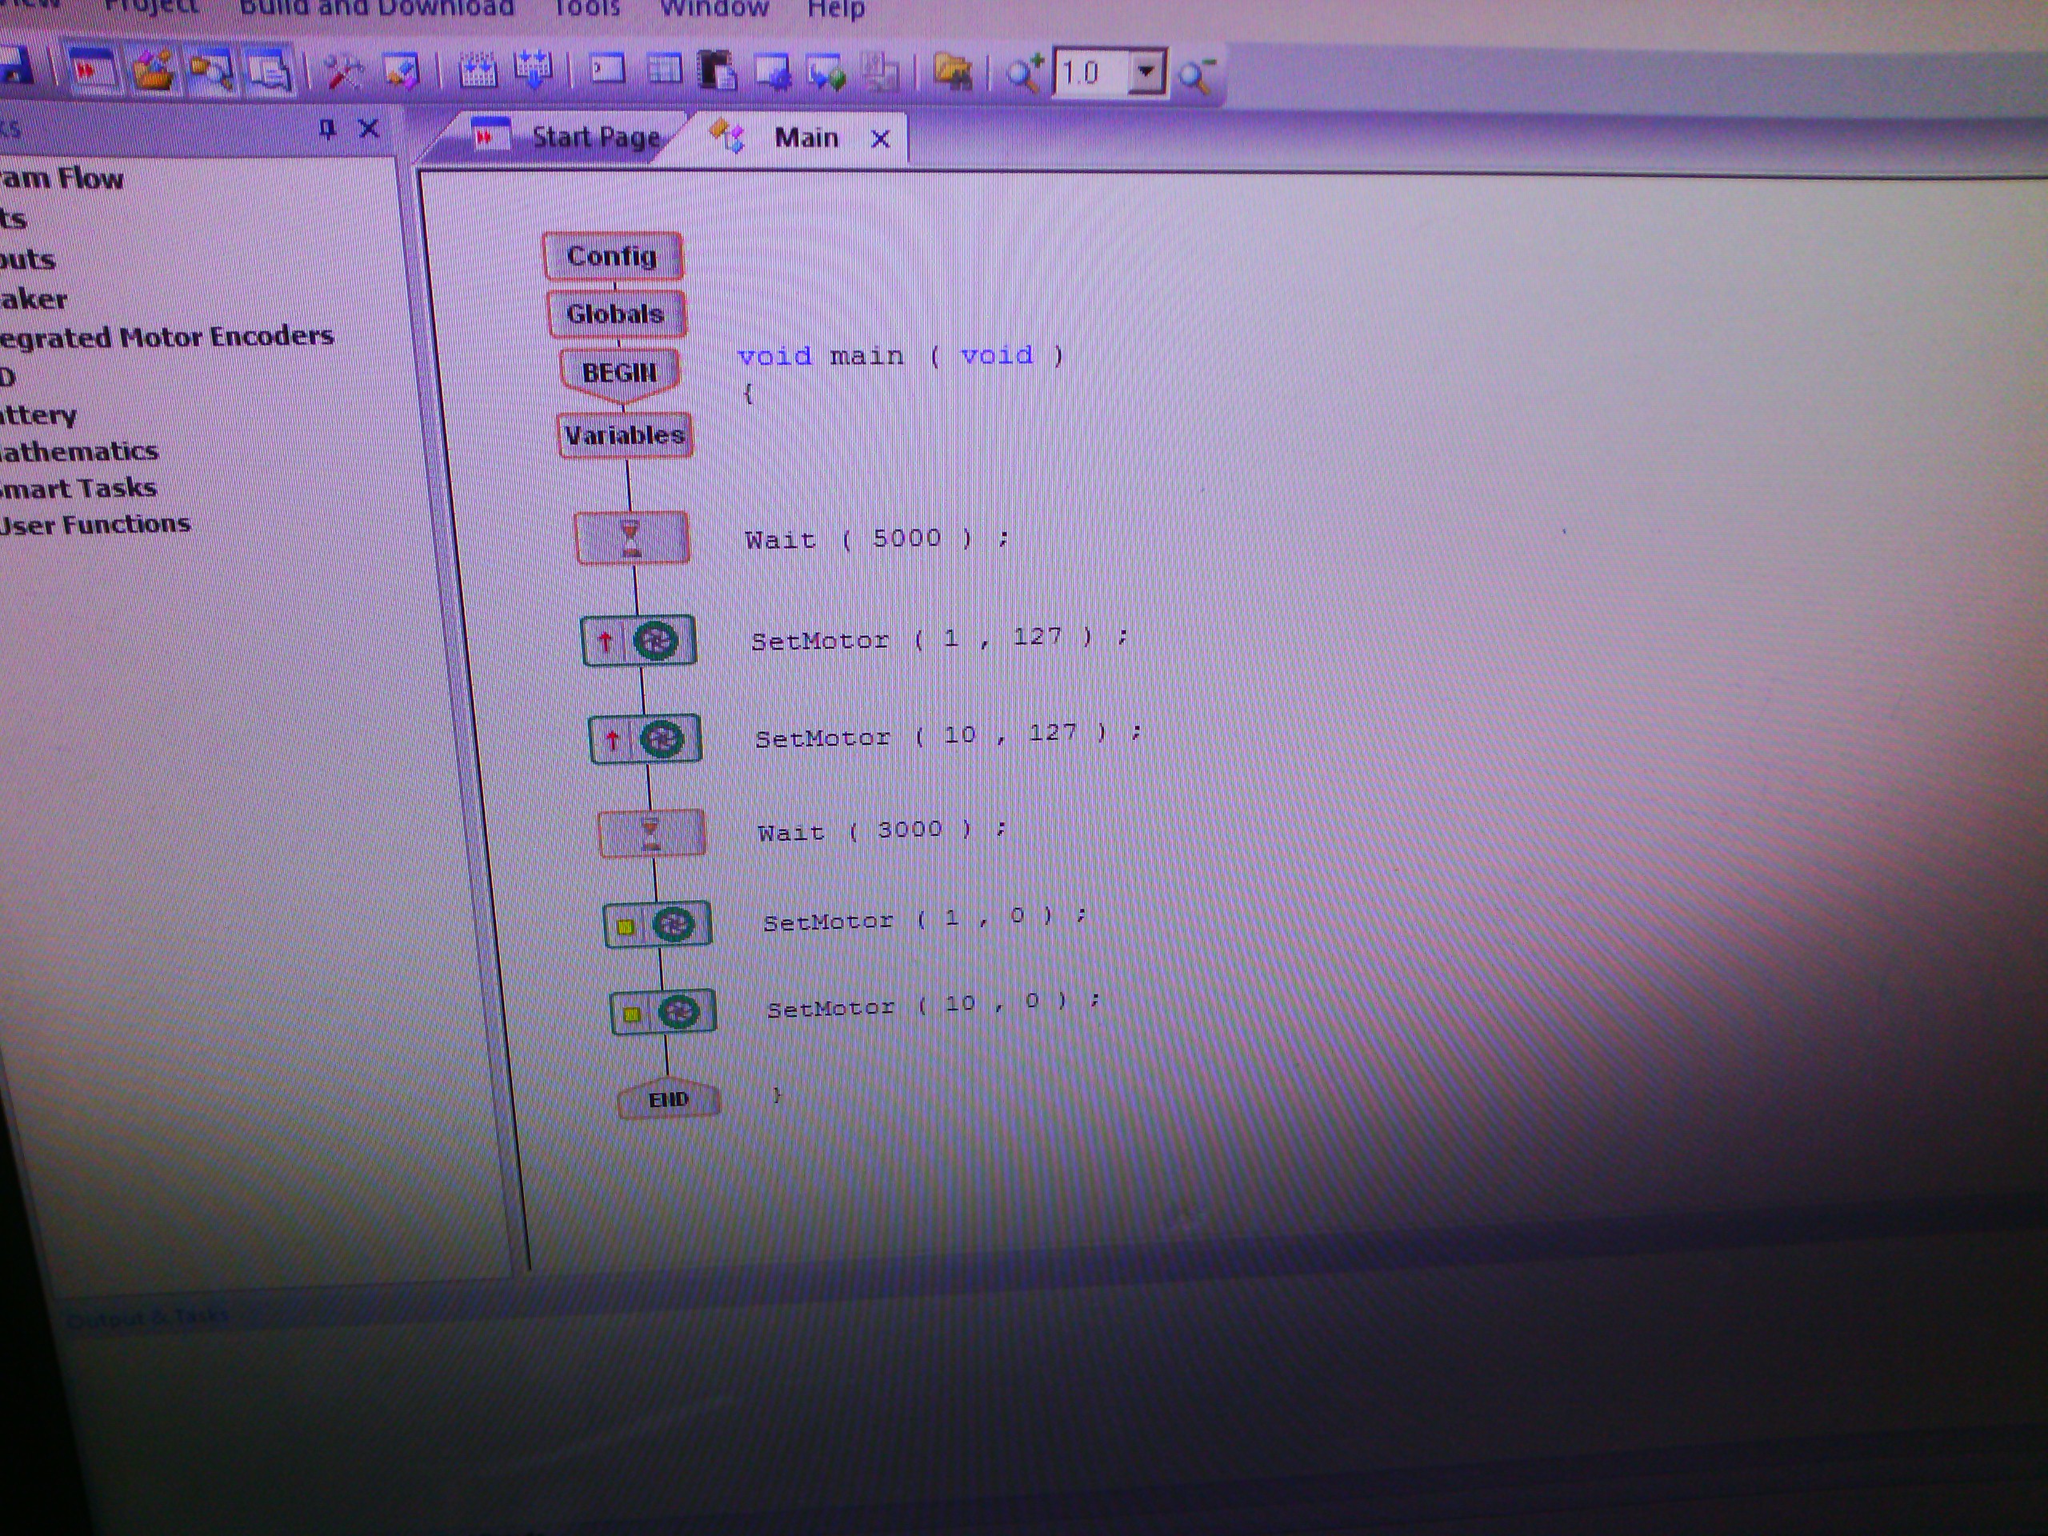The width and height of the screenshot is (2048, 1536).
Task: Select the hourglass block for Wait 3000
Action: [x=652, y=834]
